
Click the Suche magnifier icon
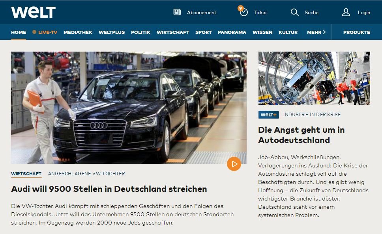tap(294, 12)
